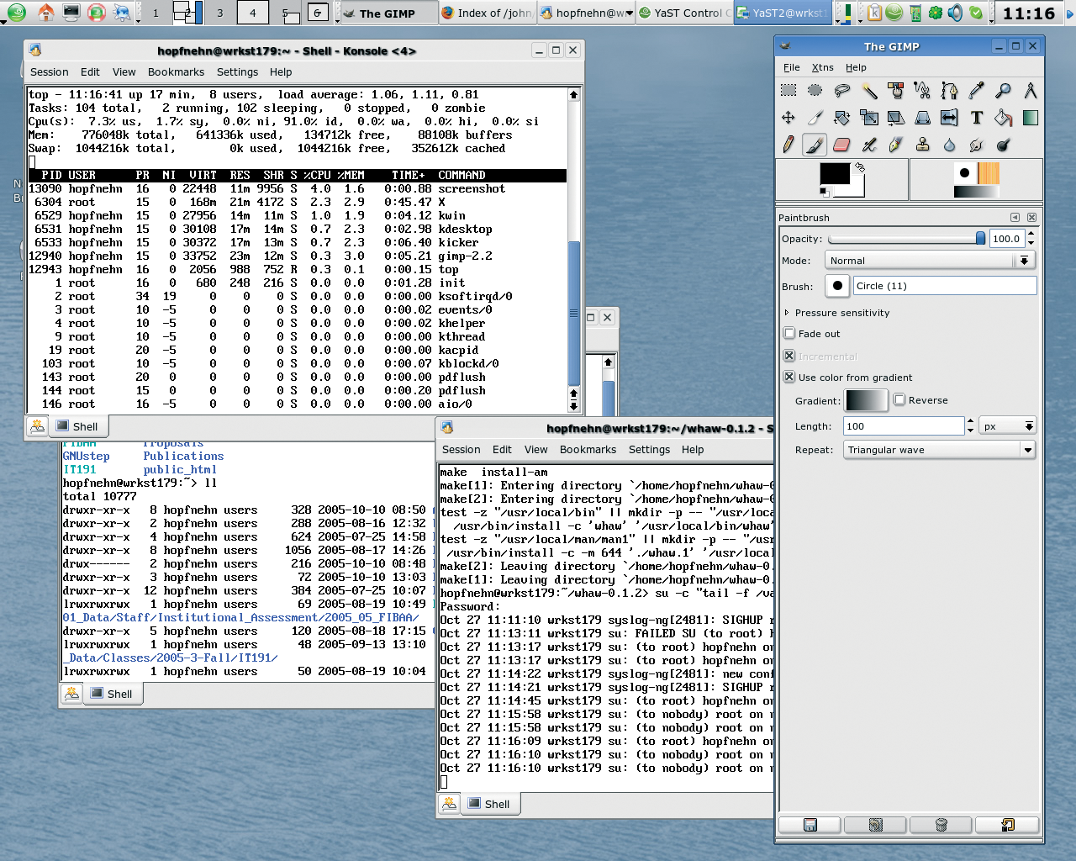Choose the Move tool

[x=789, y=118]
